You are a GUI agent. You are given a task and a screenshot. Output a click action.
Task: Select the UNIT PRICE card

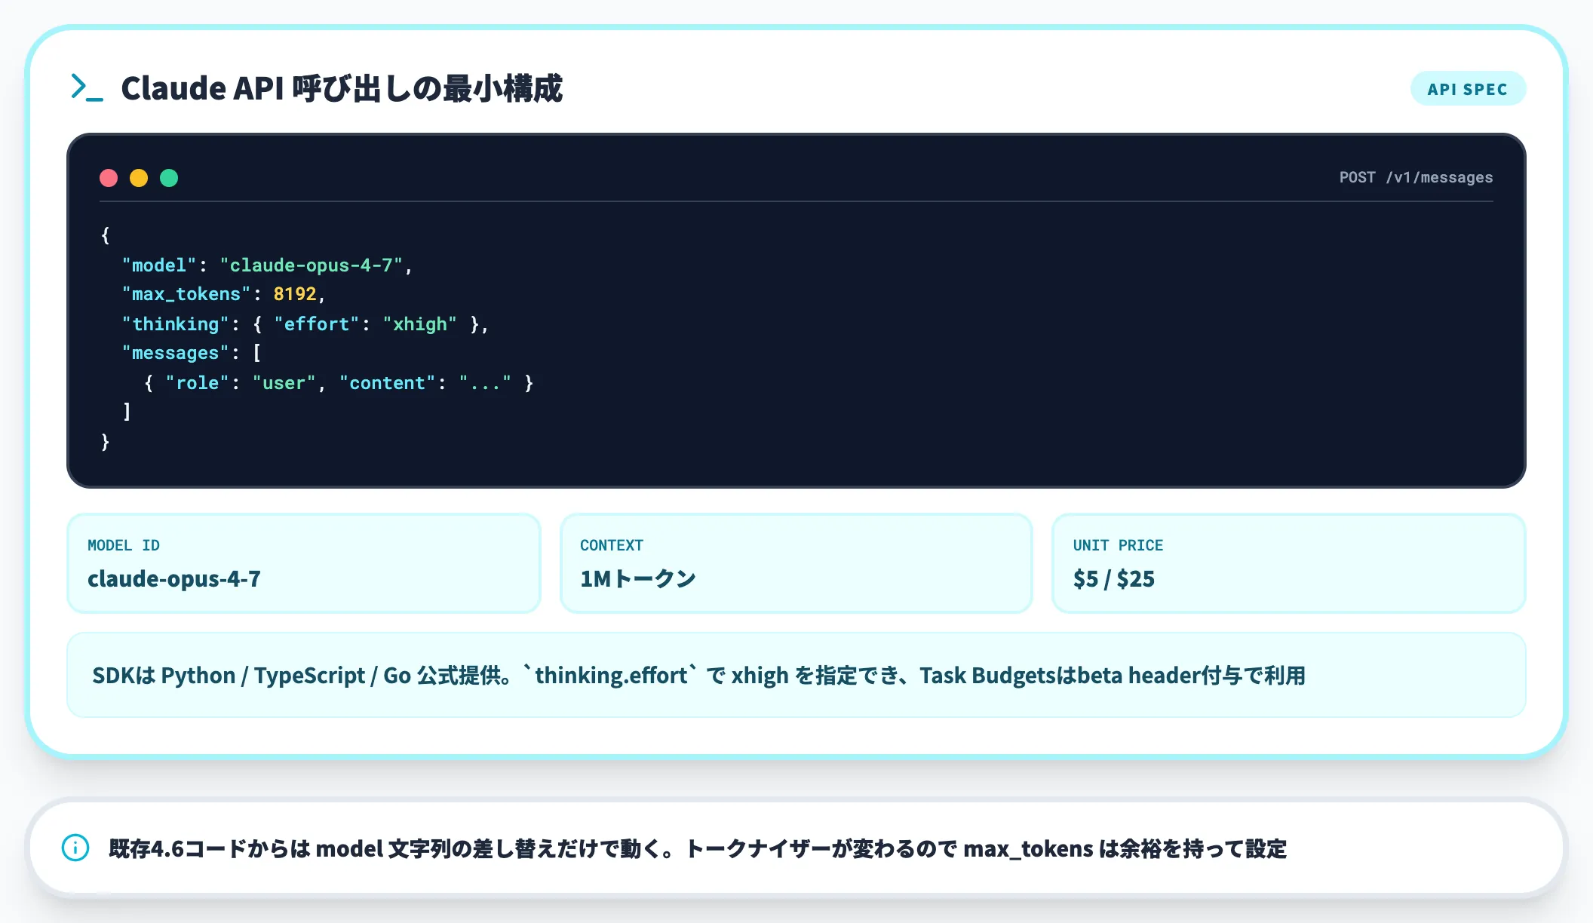click(1288, 563)
